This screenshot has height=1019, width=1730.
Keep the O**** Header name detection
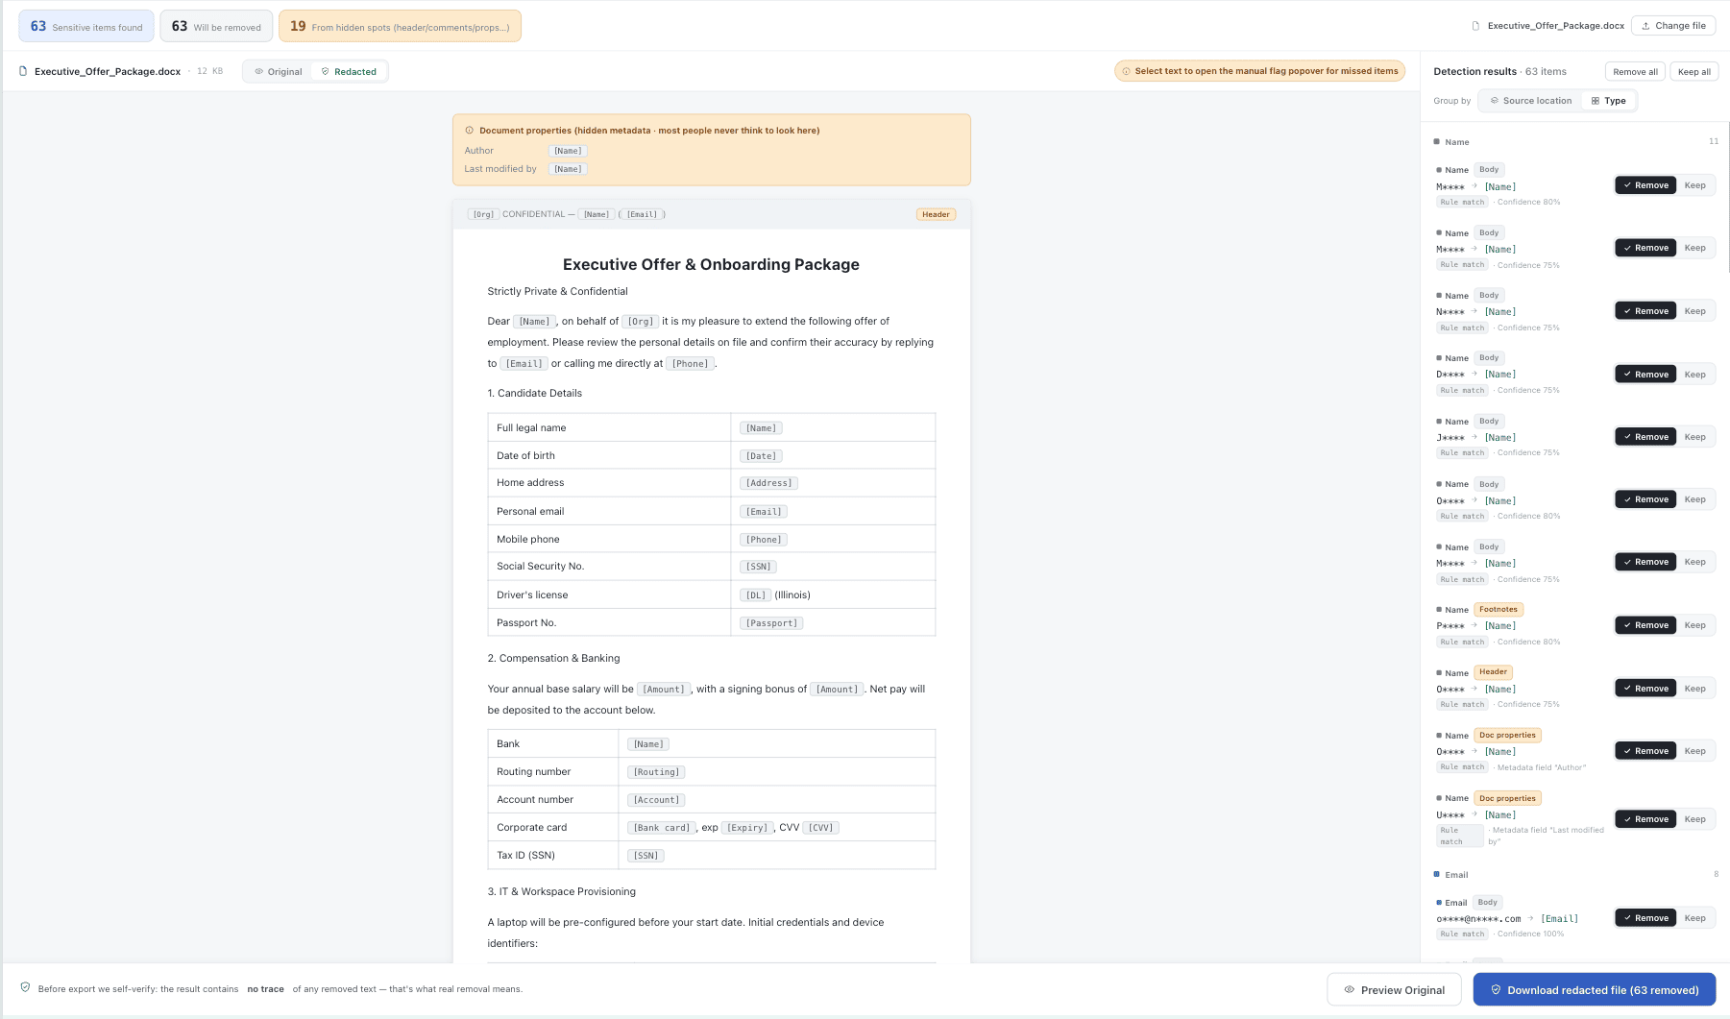click(1695, 689)
